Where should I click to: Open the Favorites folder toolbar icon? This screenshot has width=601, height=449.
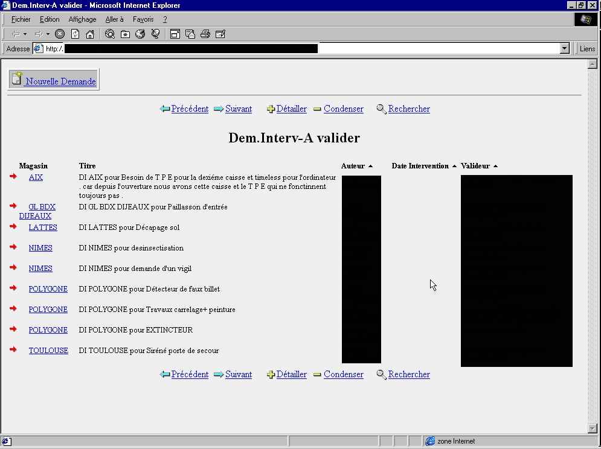(125, 34)
